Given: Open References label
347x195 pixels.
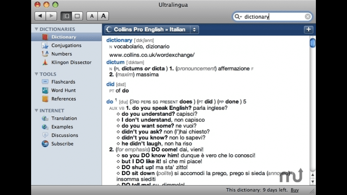Looking at the screenshot, I should click(63, 99).
